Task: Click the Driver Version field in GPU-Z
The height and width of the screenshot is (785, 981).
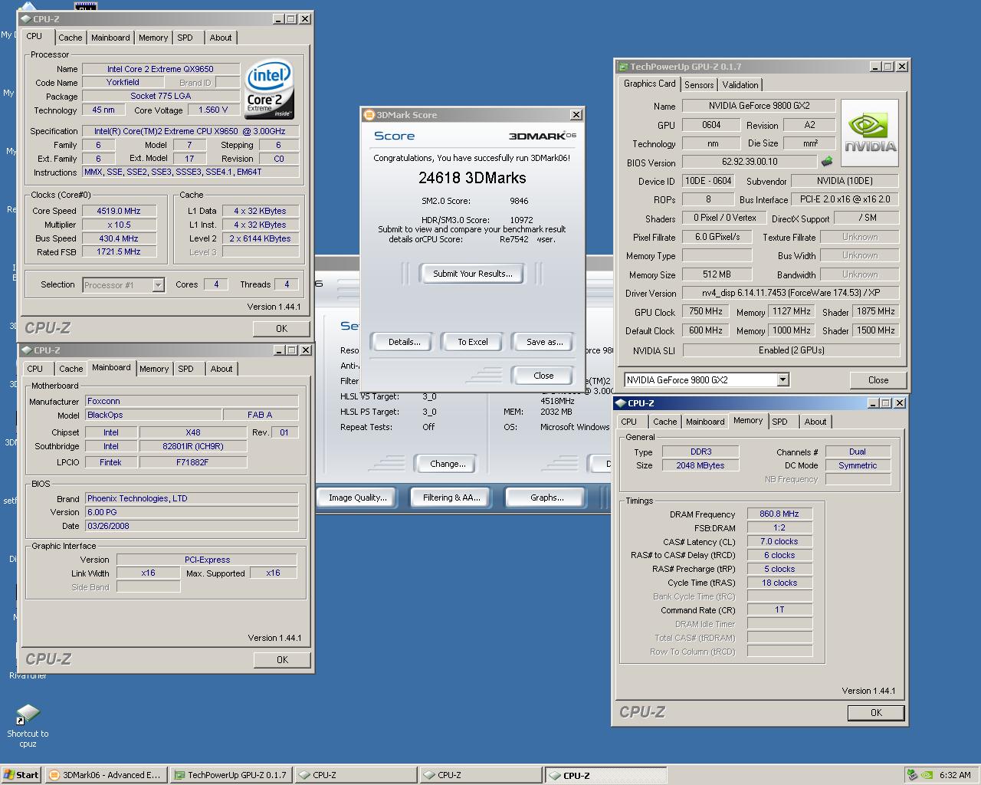Action: coord(790,293)
